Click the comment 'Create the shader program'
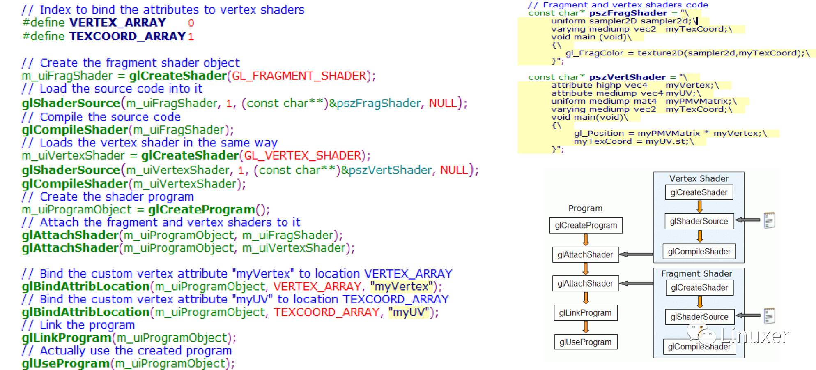 coord(108,197)
